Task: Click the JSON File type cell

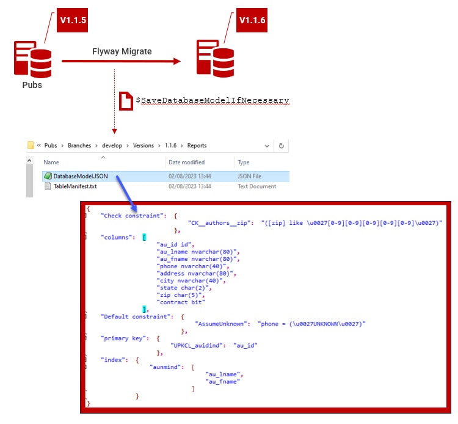Action: tap(249, 176)
